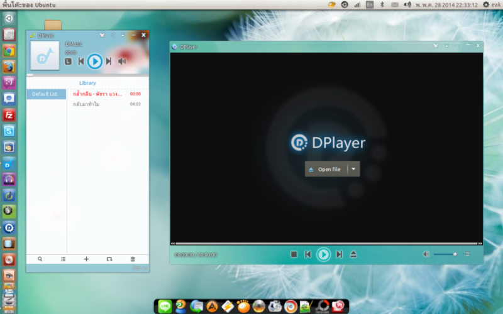Select the Default List playlist
This screenshot has height=314, width=503.
coord(46,94)
